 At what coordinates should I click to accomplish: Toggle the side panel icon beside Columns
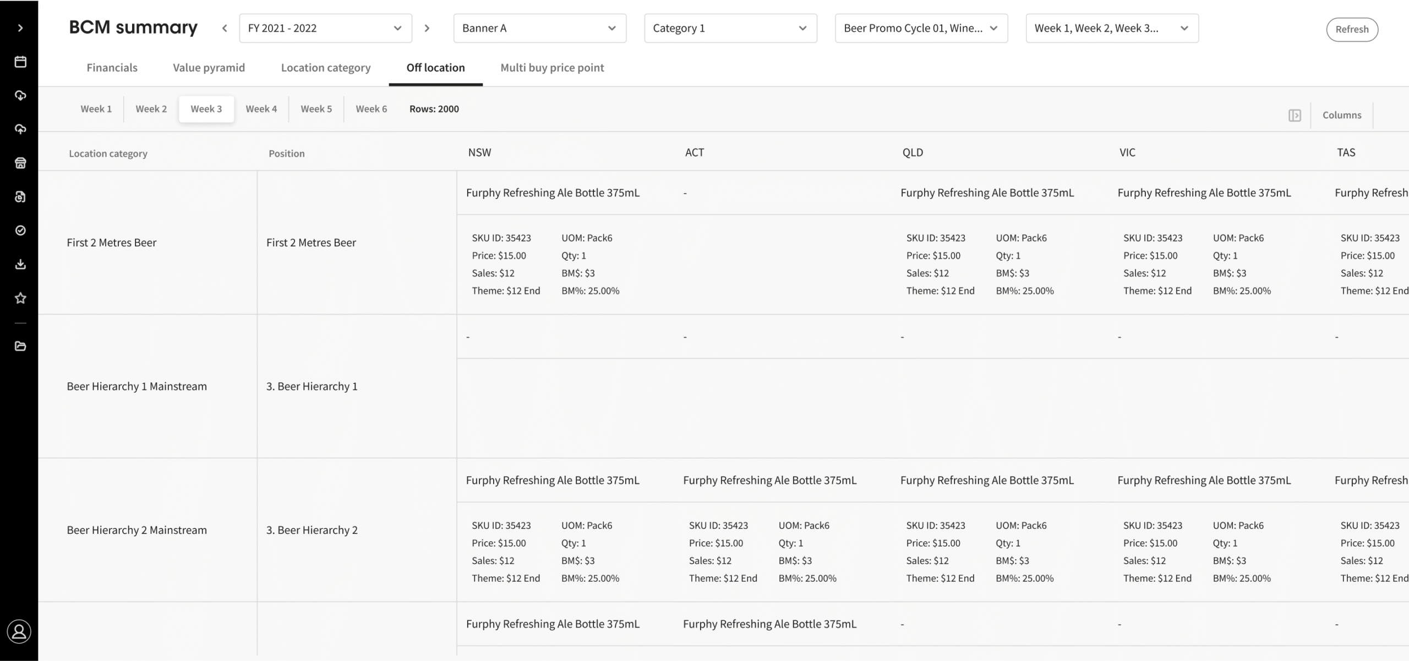pyautogui.click(x=1295, y=115)
